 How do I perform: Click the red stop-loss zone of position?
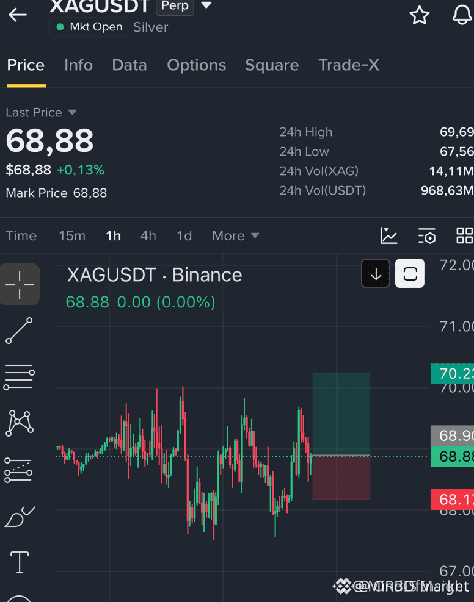(341, 478)
